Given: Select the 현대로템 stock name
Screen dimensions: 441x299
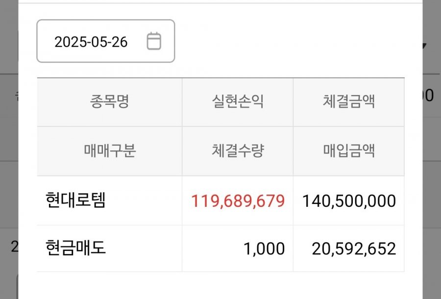Looking at the screenshot, I should click(75, 200).
